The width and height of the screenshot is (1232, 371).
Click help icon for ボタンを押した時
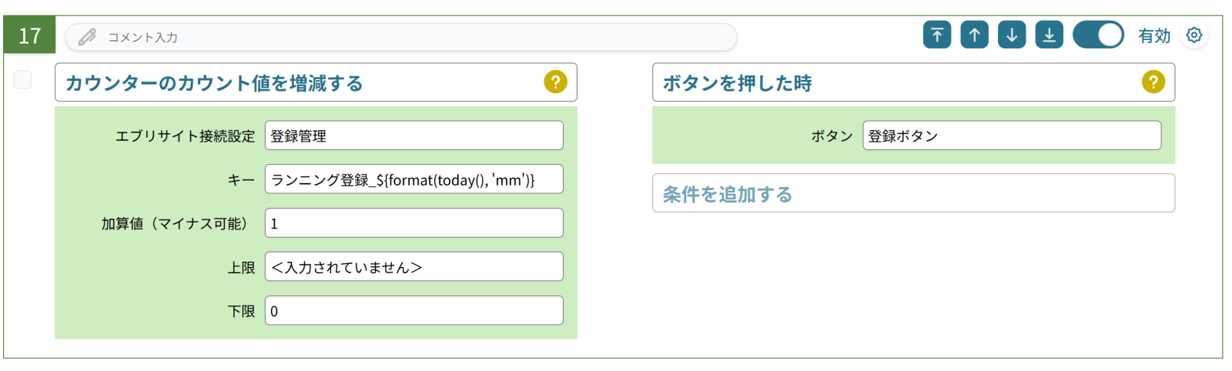(x=1153, y=82)
